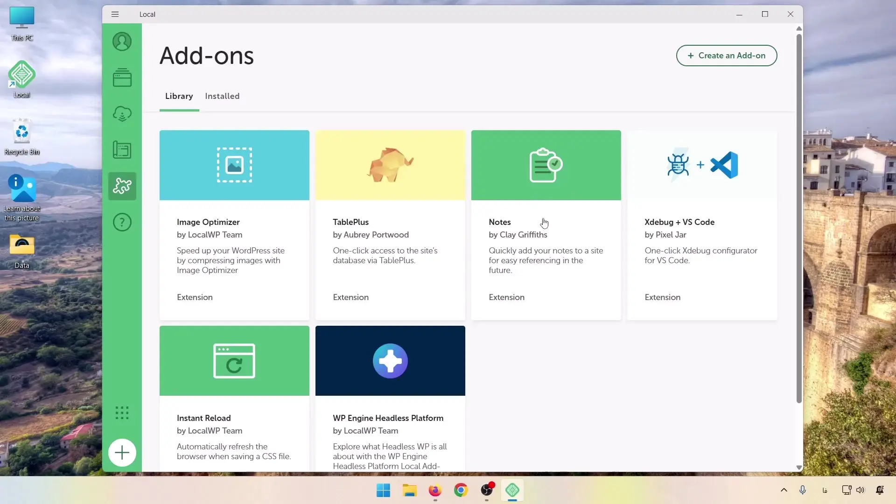Click the Xdebug + VS Code title

click(679, 222)
